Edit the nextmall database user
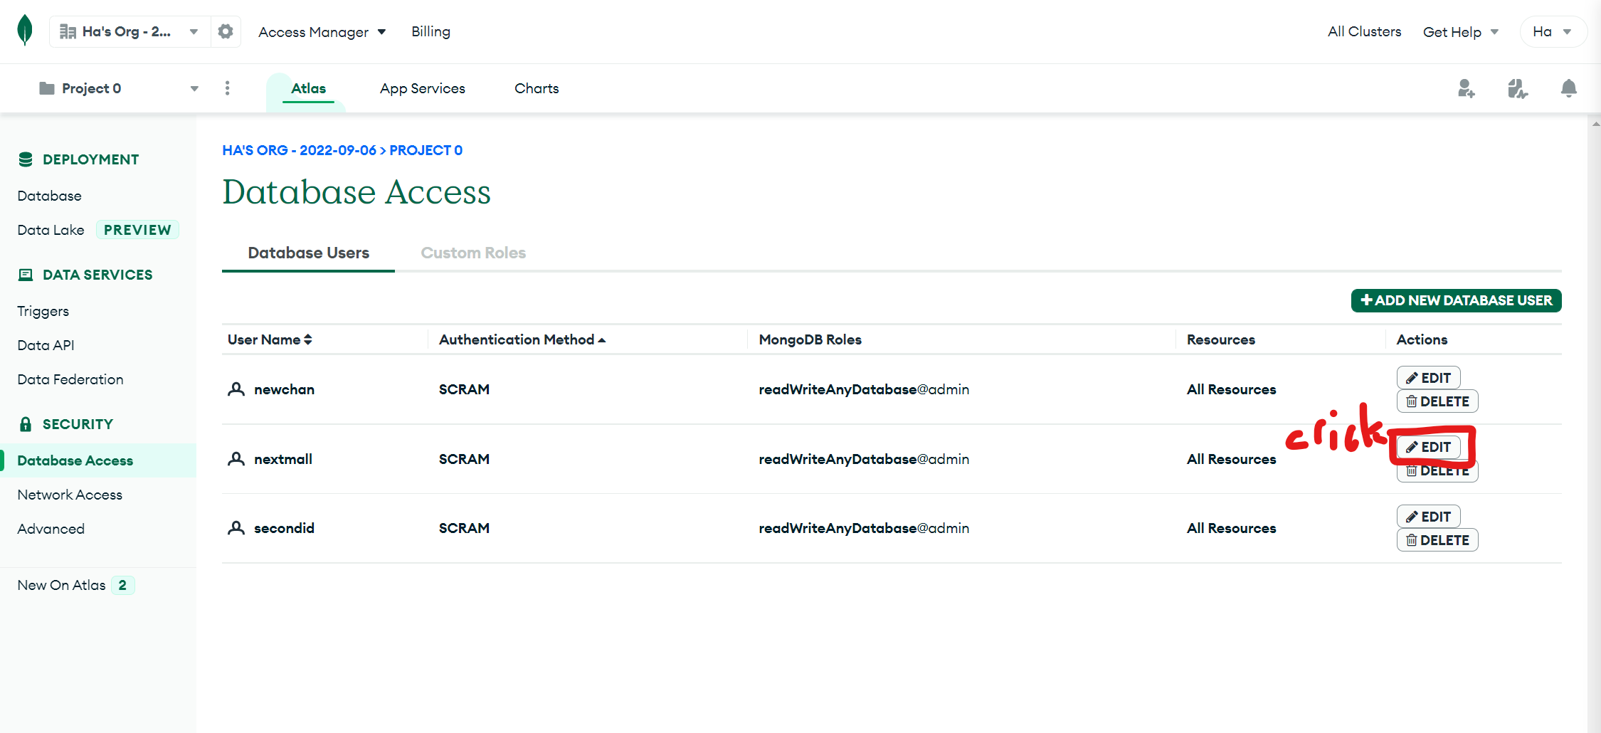Image resolution: width=1601 pixels, height=733 pixels. [x=1428, y=447]
